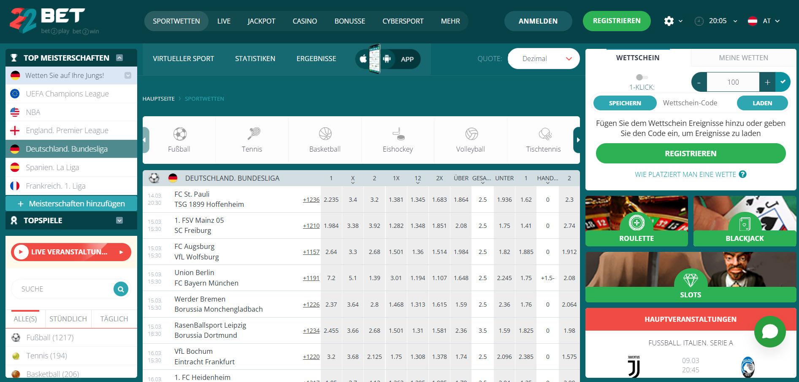Image resolution: width=799 pixels, height=382 pixels.
Task: Expand the X column header chevron
Action: click(x=353, y=183)
